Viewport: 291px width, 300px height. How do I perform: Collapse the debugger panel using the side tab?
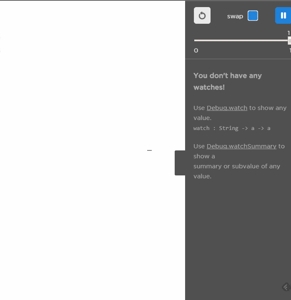tap(180, 163)
